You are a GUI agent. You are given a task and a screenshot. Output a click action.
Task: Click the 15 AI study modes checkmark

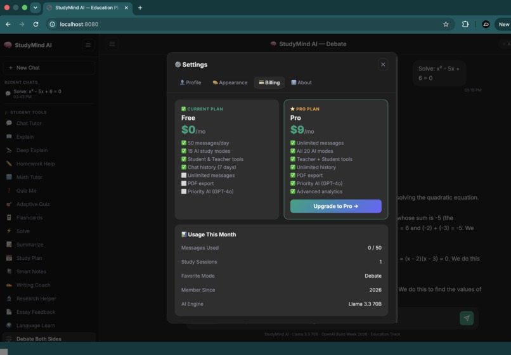[x=184, y=151]
